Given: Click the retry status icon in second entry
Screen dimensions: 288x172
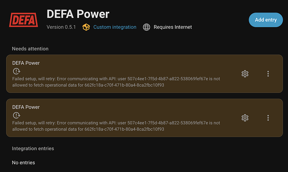Looking at the screenshot, I should [x=16, y=115].
